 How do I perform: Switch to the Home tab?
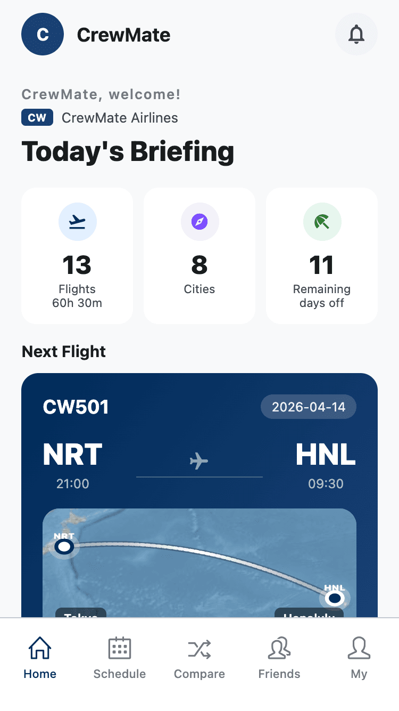[x=40, y=659]
